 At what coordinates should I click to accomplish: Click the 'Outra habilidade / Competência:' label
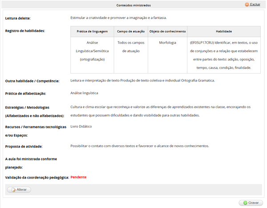coord(32,81)
